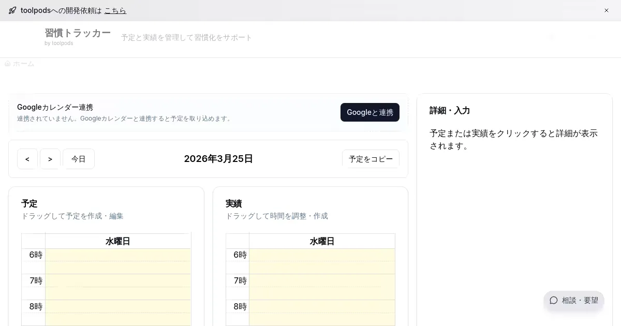The image size is (621, 326).
Task: Click the 6時 slot in 予定 calendar
Action: pyautogui.click(x=118, y=255)
